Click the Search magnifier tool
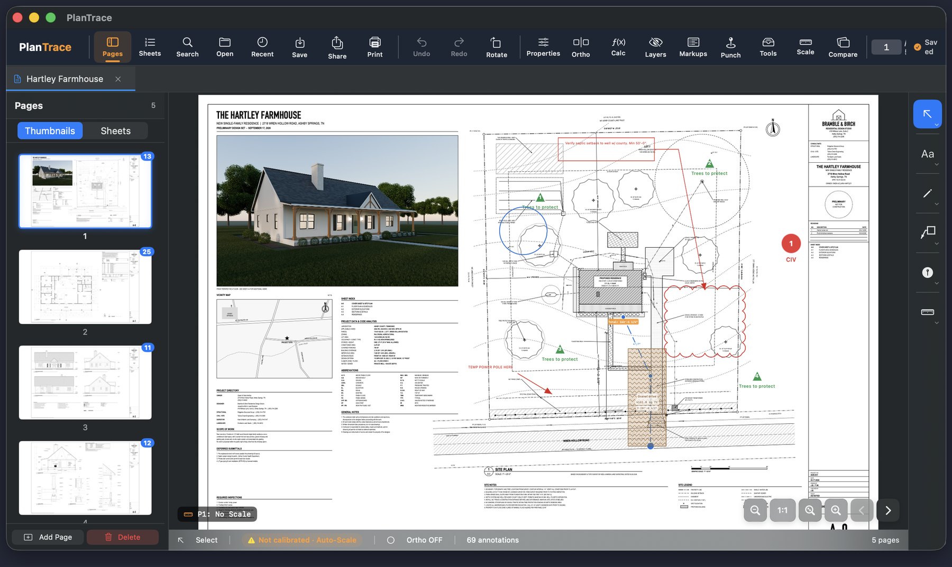 coord(187,47)
